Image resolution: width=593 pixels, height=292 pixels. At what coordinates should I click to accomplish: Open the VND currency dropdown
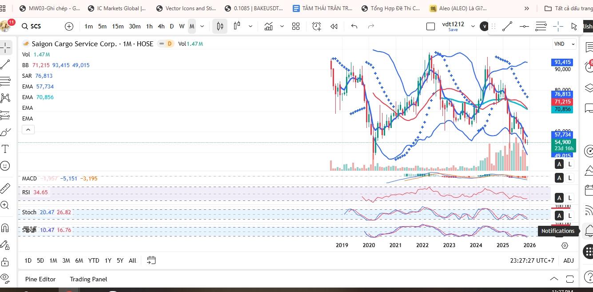[564, 44]
